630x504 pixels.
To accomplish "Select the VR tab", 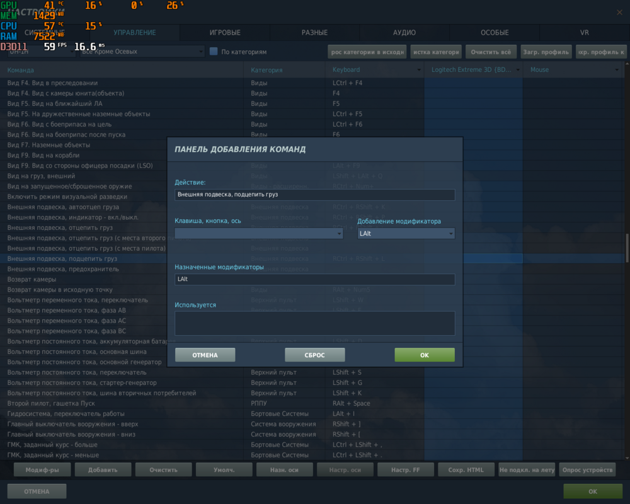I will pos(584,32).
